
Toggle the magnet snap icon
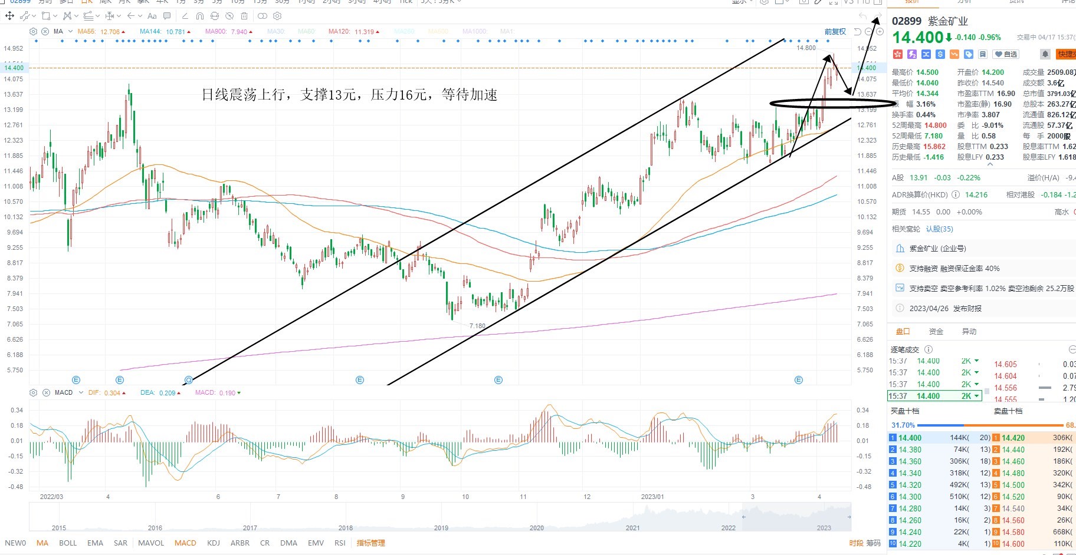199,16
